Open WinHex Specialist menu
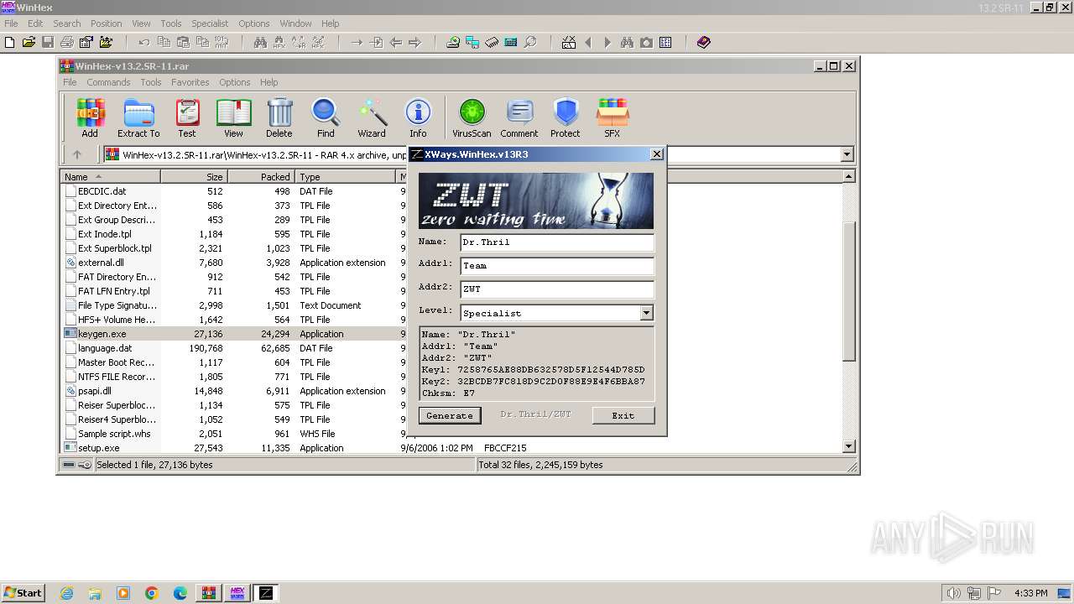This screenshot has height=604, width=1074. pyautogui.click(x=210, y=23)
